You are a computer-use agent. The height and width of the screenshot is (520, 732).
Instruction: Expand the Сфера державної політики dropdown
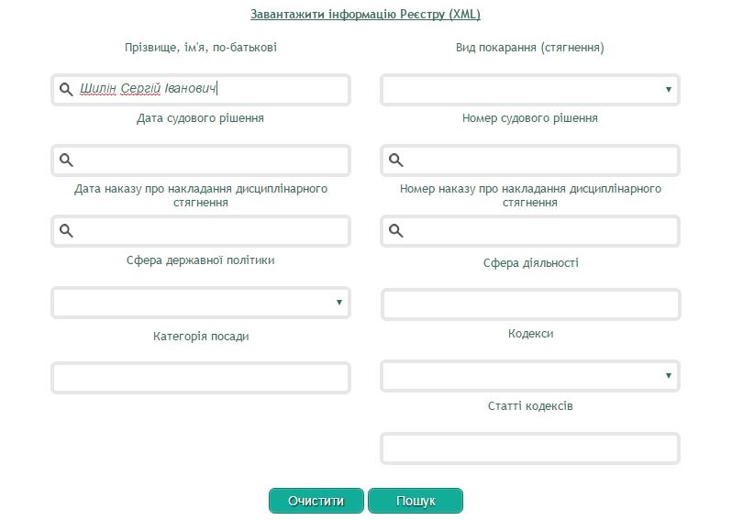click(200, 302)
